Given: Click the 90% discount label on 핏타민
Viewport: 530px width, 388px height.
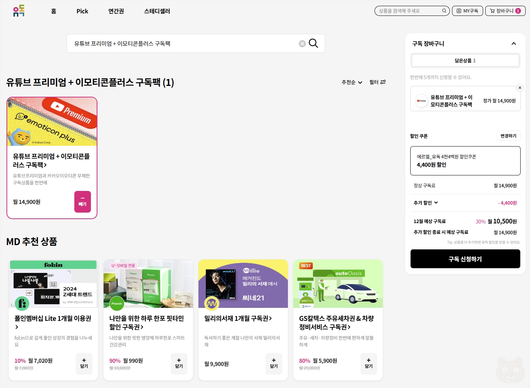Looking at the screenshot, I should click(115, 361).
